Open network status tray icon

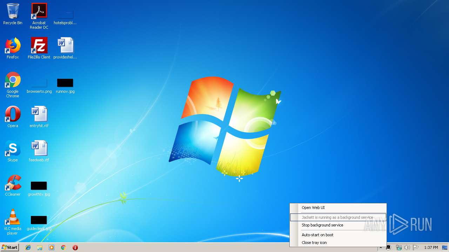tap(399, 247)
